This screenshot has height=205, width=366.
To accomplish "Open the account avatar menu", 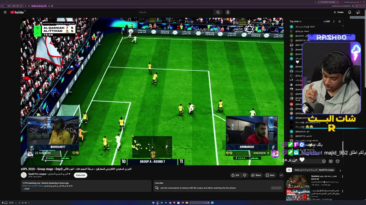I will coord(358,12).
